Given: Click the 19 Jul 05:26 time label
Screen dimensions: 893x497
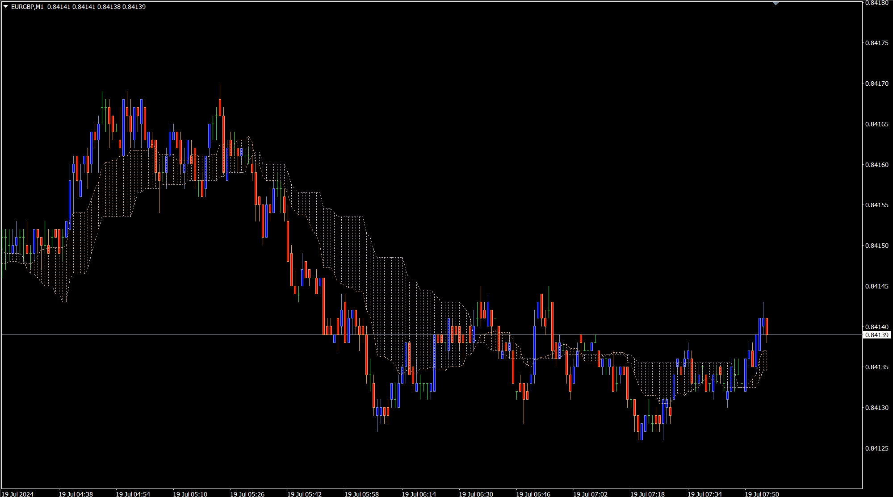Looking at the screenshot, I should pyautogui.click(x=247, y=494).
